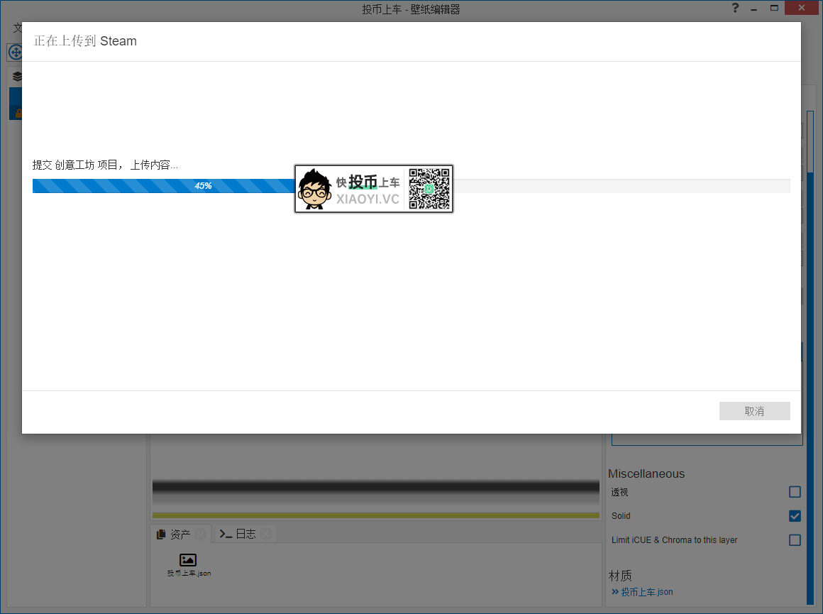The height and width of the screenshot is (614, 823).
Task: Click the right panel vertical scrollbar
Action: (810, 357)
